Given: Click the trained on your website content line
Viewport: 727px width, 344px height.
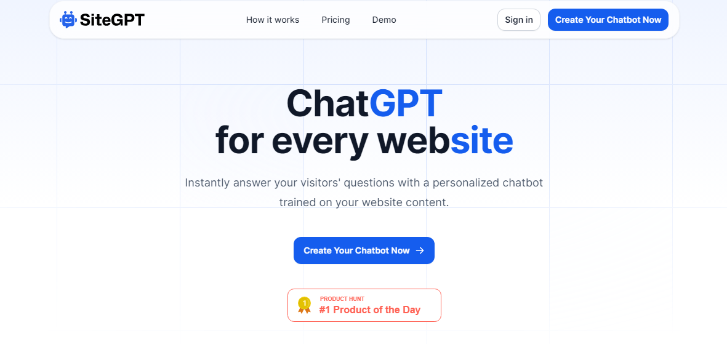Looking at the screenshot, I should [364, 202].
